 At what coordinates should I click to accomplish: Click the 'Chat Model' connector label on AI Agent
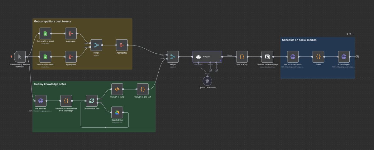[x=199, y=65]
